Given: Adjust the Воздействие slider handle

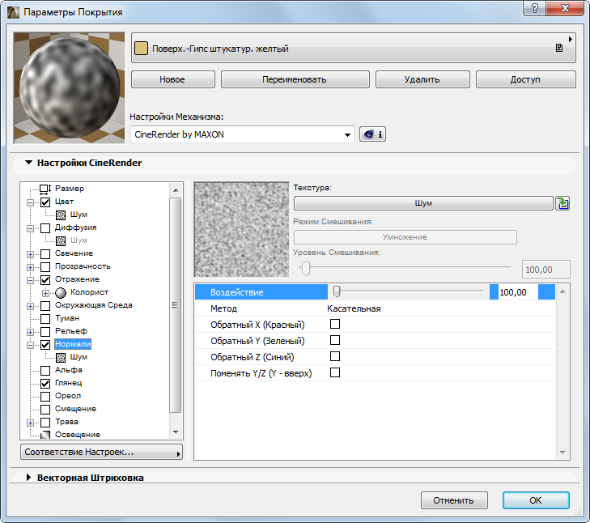Looking at the screenshot, I should coord(337,291).
